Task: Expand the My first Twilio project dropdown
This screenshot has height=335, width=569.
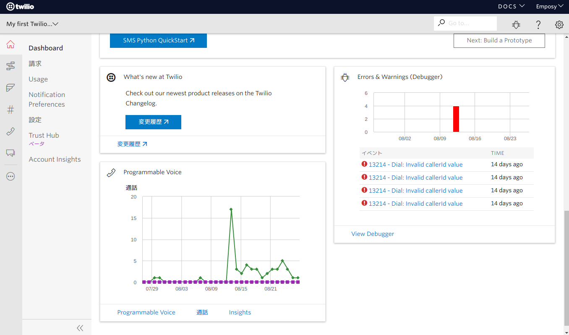Action: 32,24
